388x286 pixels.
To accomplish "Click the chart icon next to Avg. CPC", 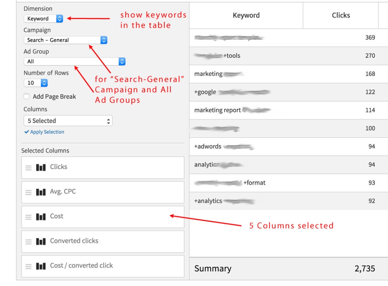I will pos(41,192).
